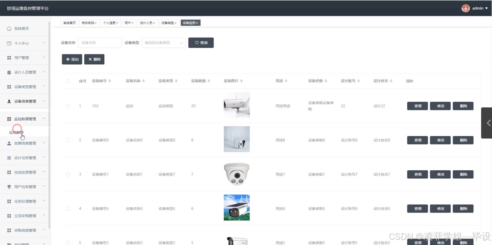Click the 任务处理管理 grid icon

coord(9,201)
